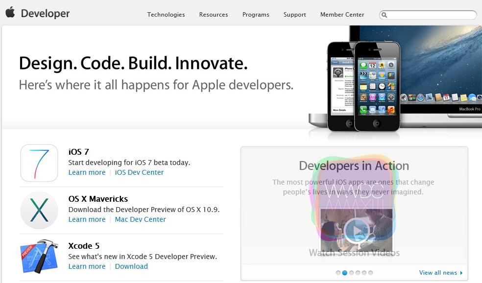Click the Xcode 5 heading
Screen dimensions: 482x283
click(84, 246)
